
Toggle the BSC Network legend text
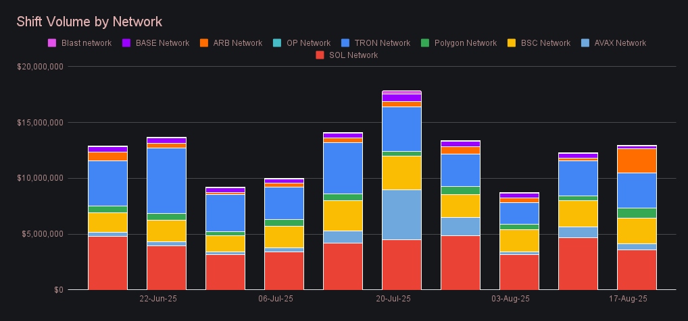point(545,43)
